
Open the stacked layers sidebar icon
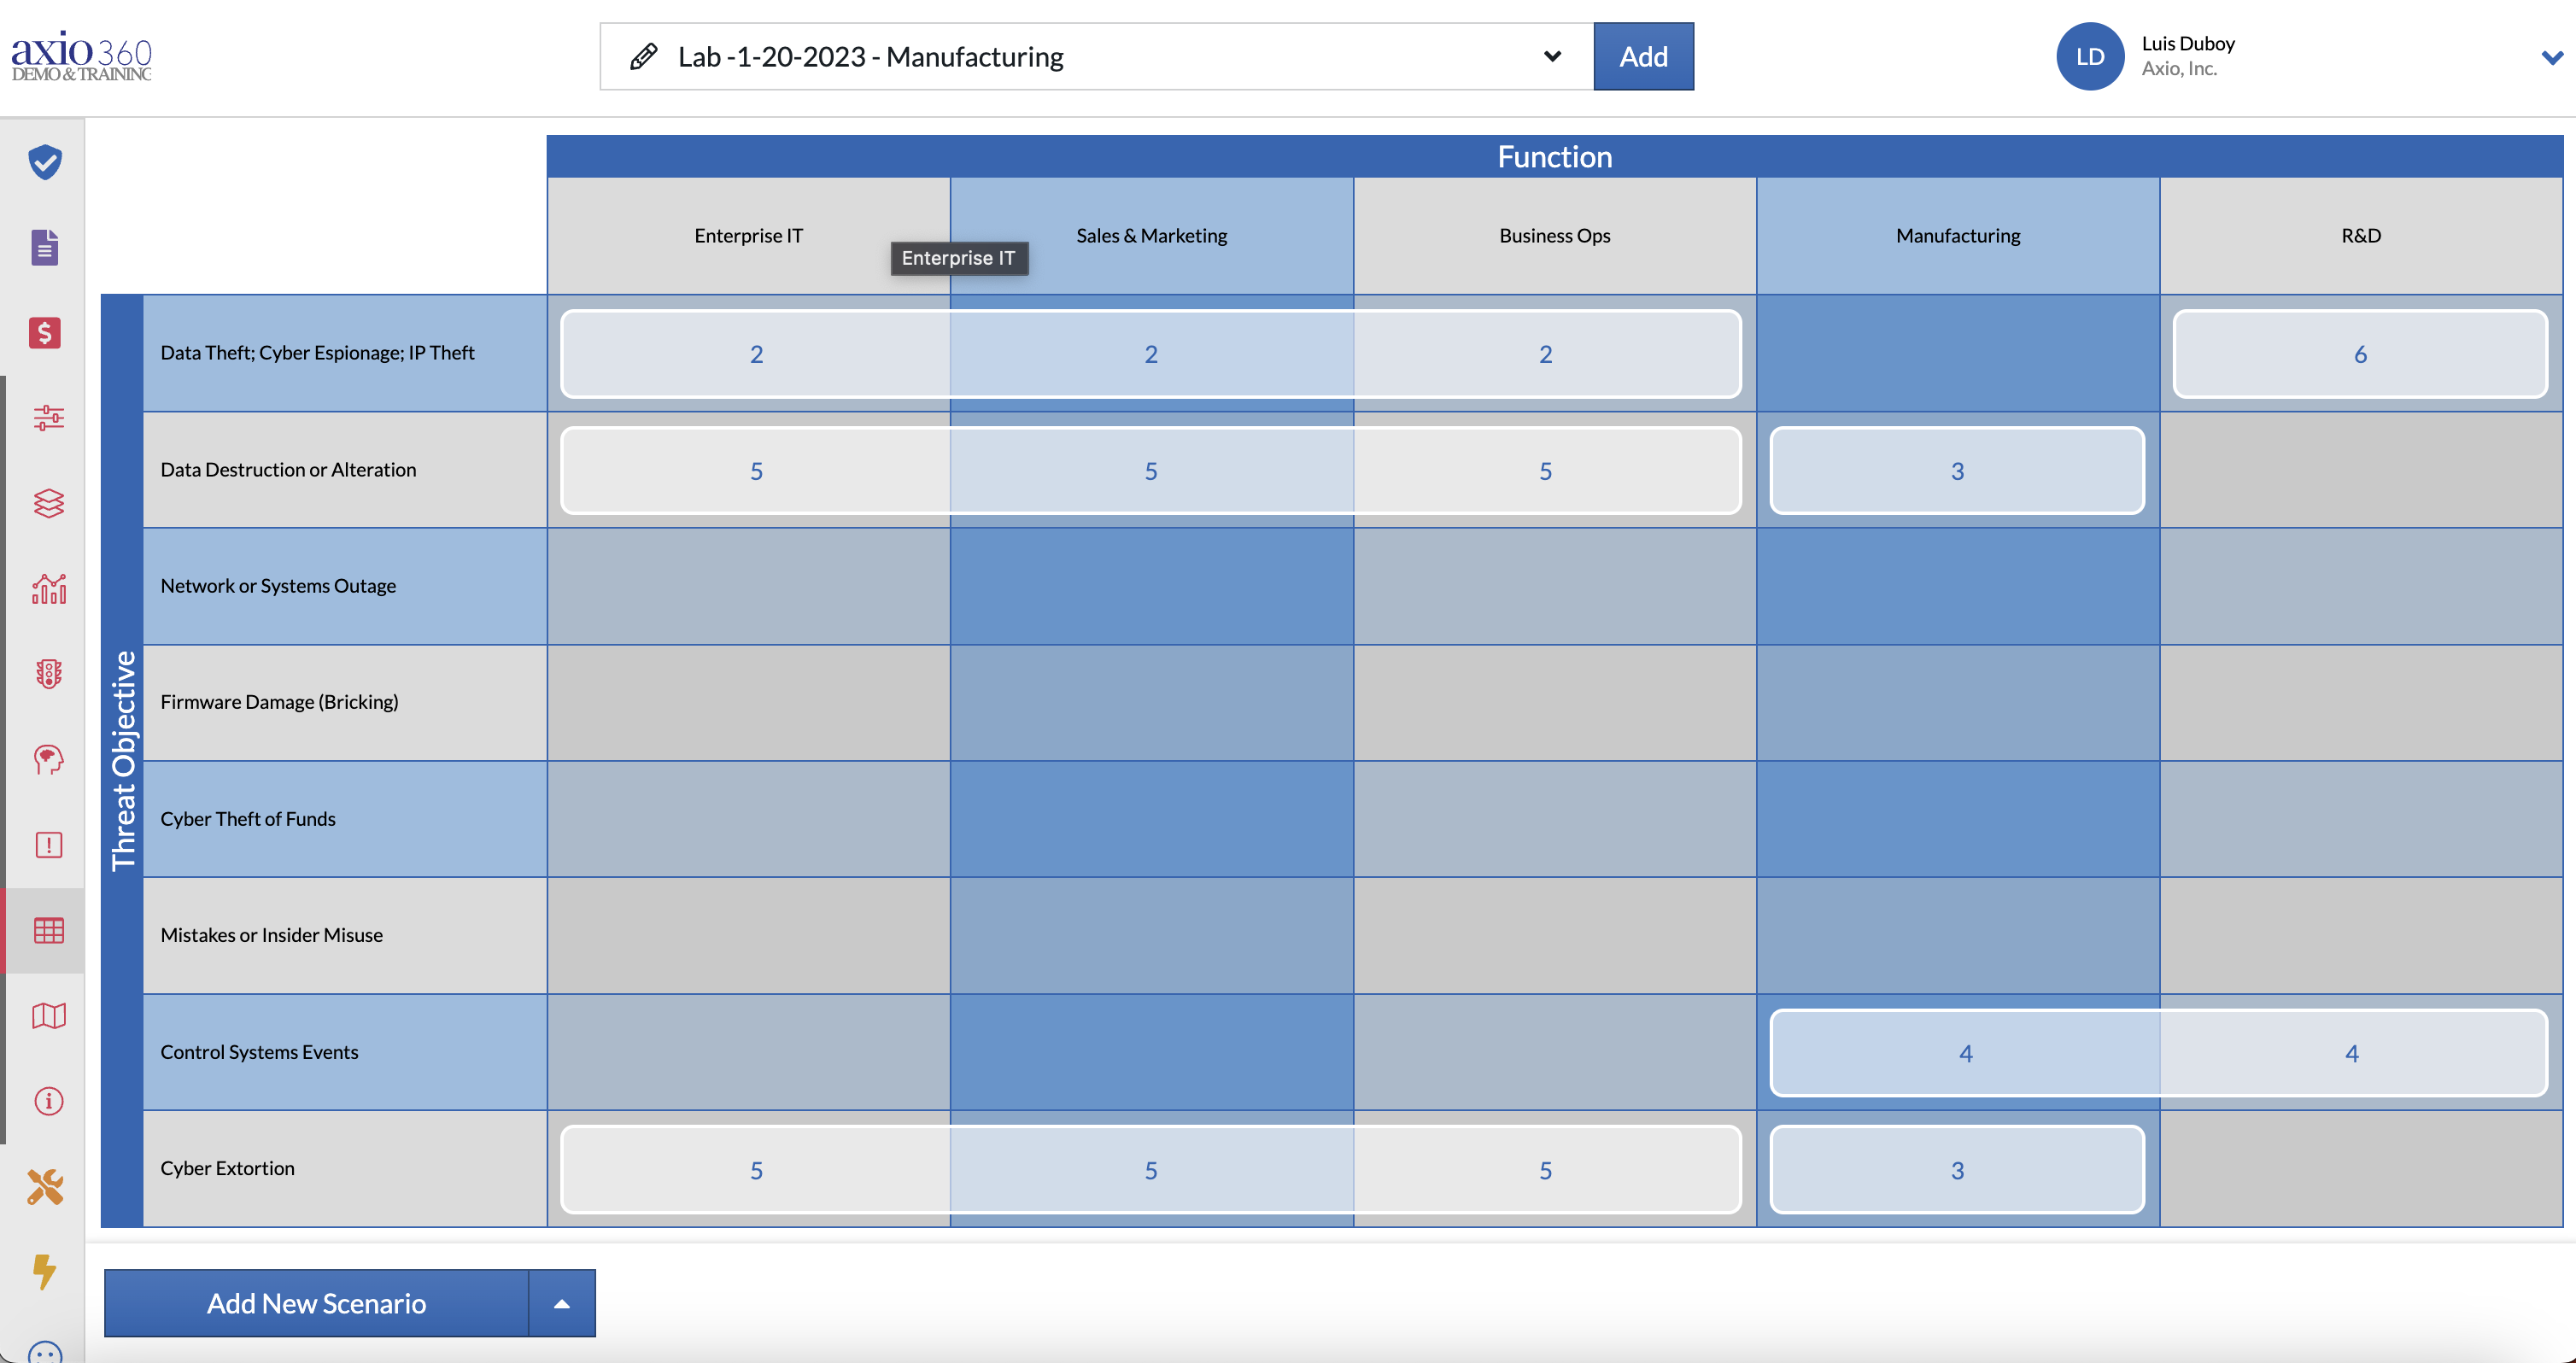coord(48,503)
